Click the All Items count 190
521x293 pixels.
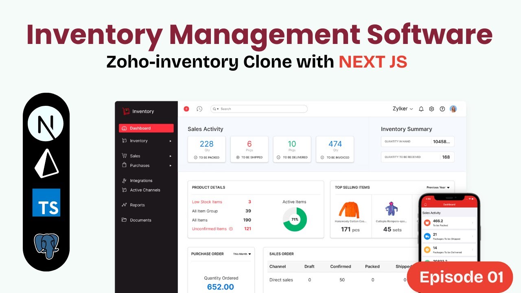pos(247,220)
